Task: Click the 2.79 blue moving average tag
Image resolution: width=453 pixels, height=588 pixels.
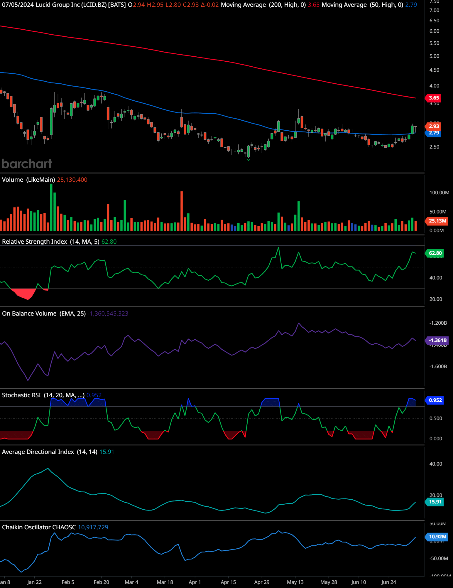Action: 434,133
